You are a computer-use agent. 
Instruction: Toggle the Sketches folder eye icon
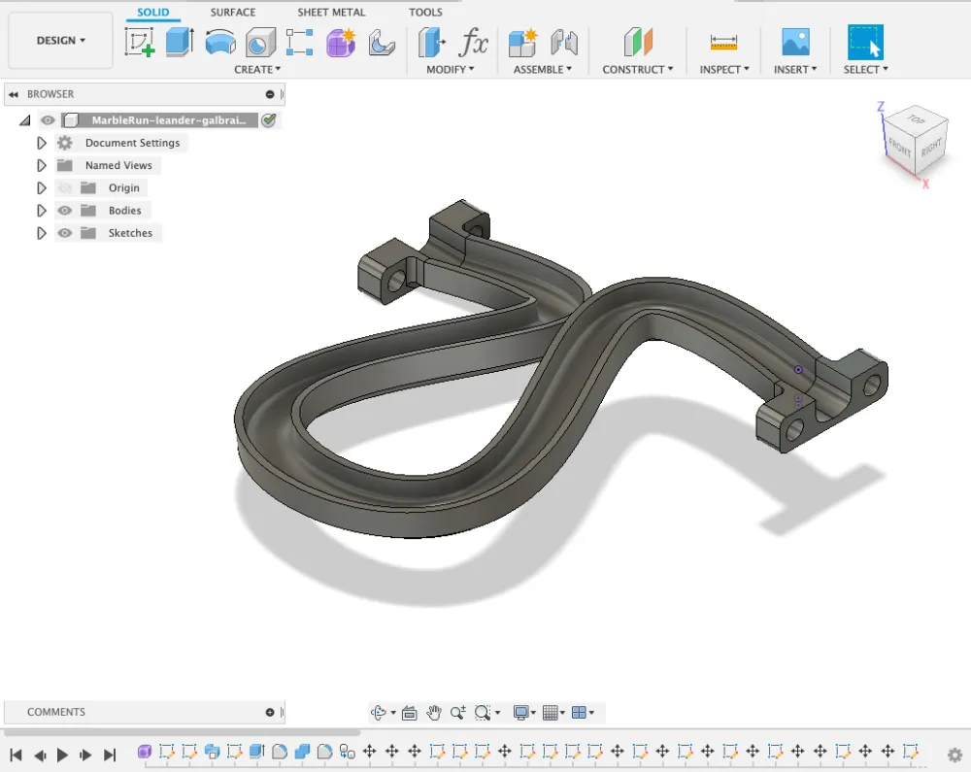pos(65,233)
